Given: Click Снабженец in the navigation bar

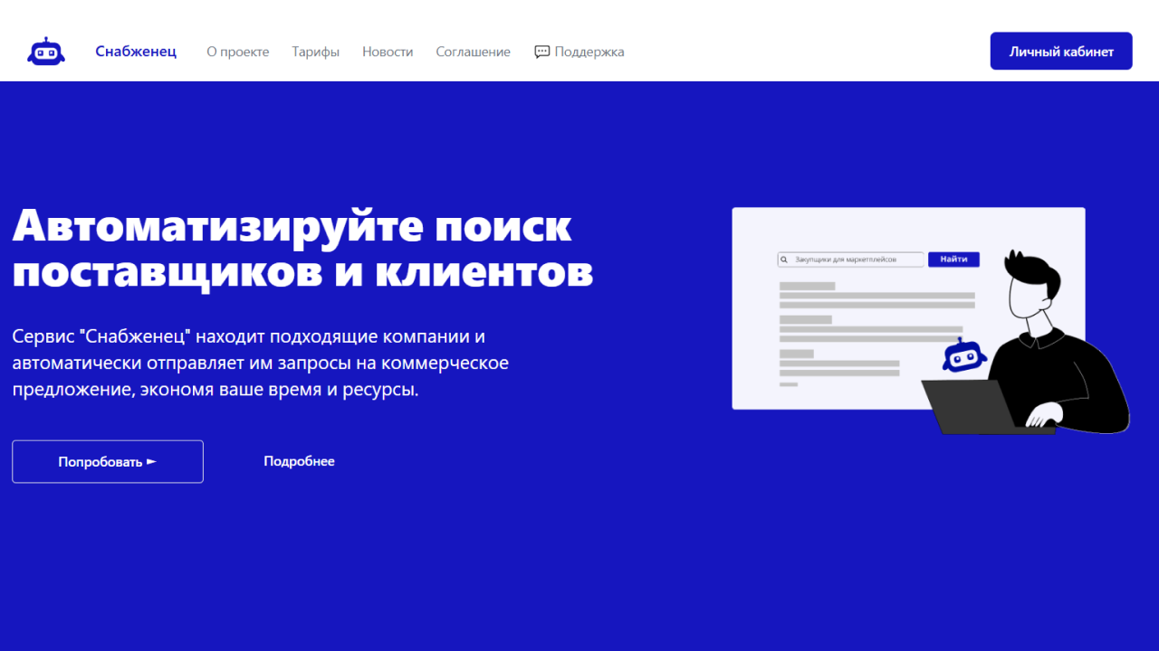Looking at the screenshot, I should click(x=136, y=51).
